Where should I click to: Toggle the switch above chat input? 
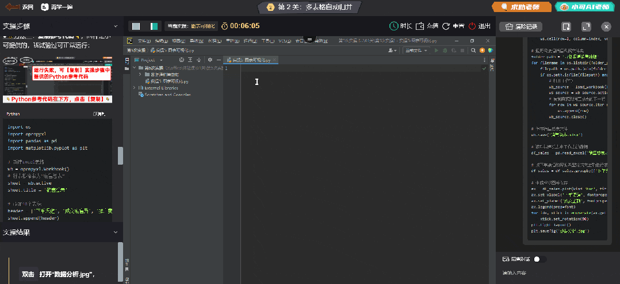(539, 259)
